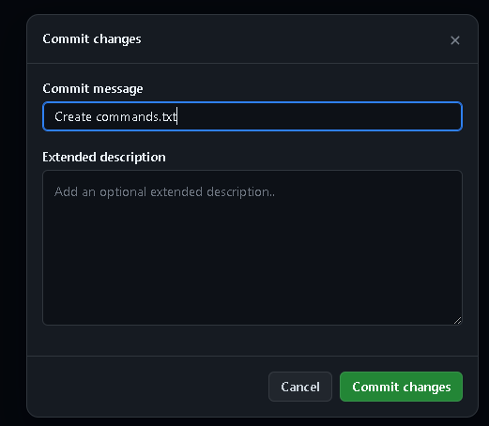Click the 'Commit message' field label
The width and height of the screenshot is (489, 426).
point(93,89)
